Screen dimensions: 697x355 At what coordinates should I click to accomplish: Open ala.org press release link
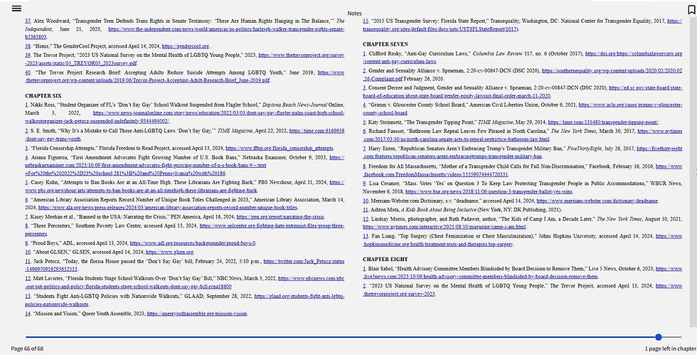(x=168, y=208)
